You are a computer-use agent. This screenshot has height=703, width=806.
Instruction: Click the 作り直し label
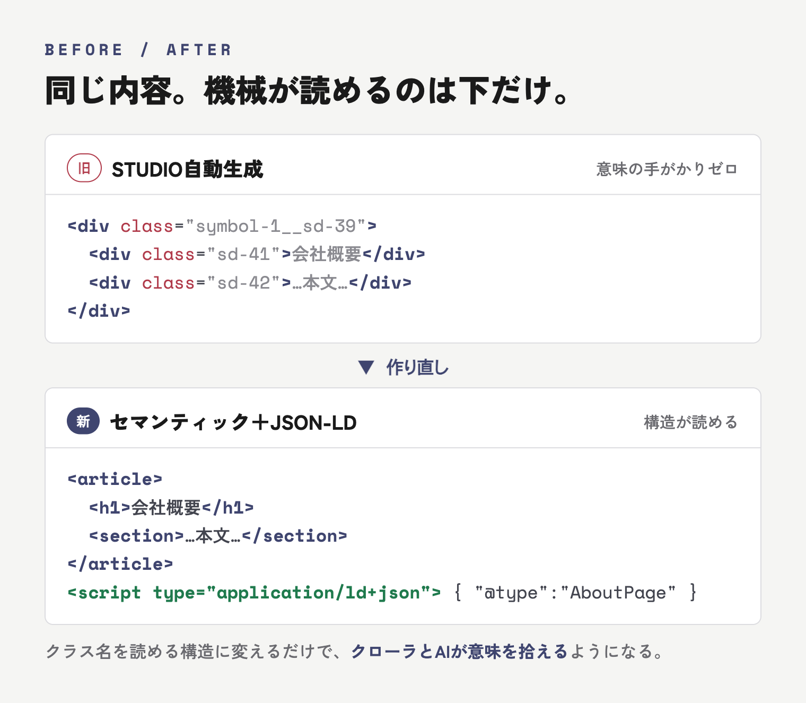point(417,367)
